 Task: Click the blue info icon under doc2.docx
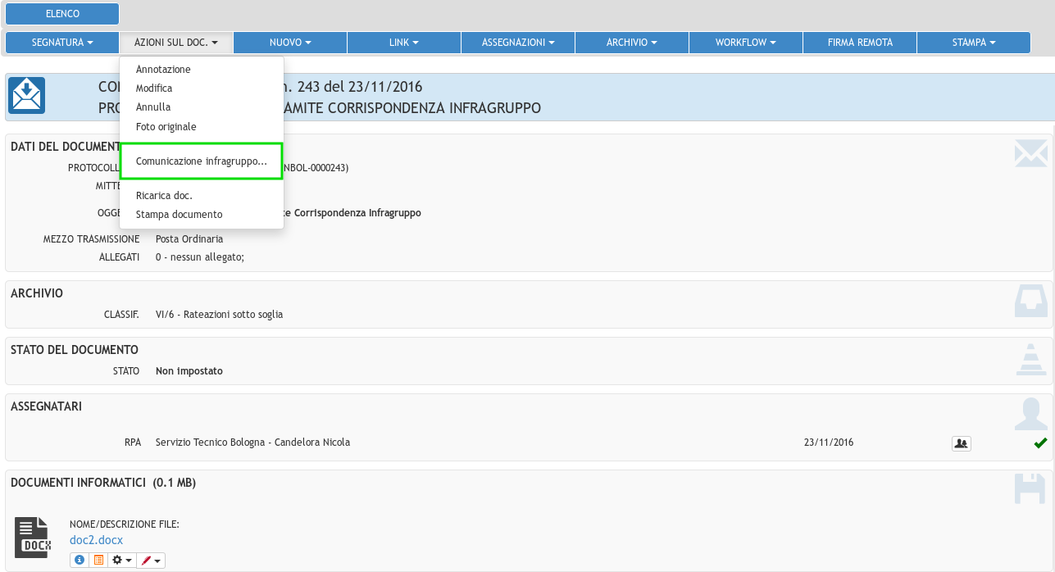pyautogui.click(x=80, y=560)
